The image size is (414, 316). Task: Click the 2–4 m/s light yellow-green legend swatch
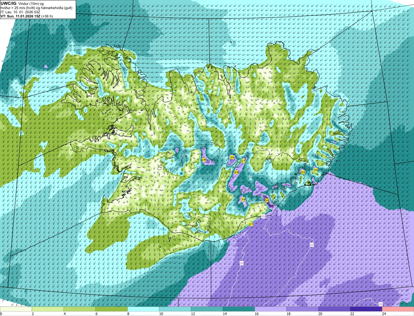click(x=48, y=309)
